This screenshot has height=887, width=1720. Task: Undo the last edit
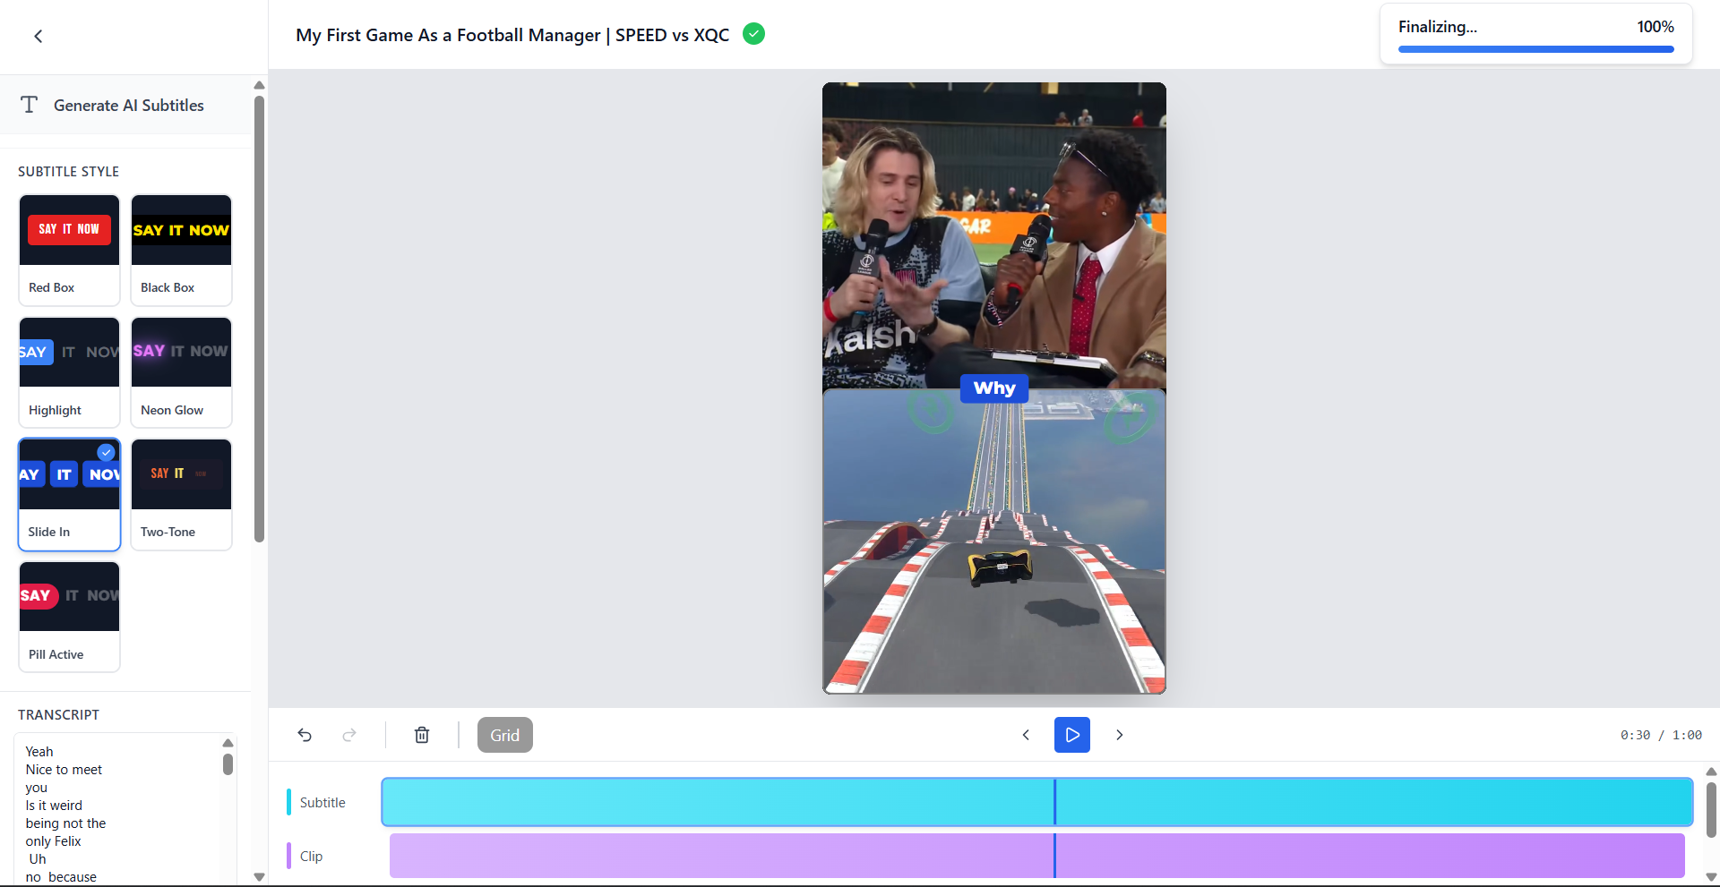point(305,734)
